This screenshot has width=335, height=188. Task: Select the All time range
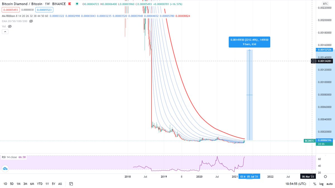[x=60, y=184]
